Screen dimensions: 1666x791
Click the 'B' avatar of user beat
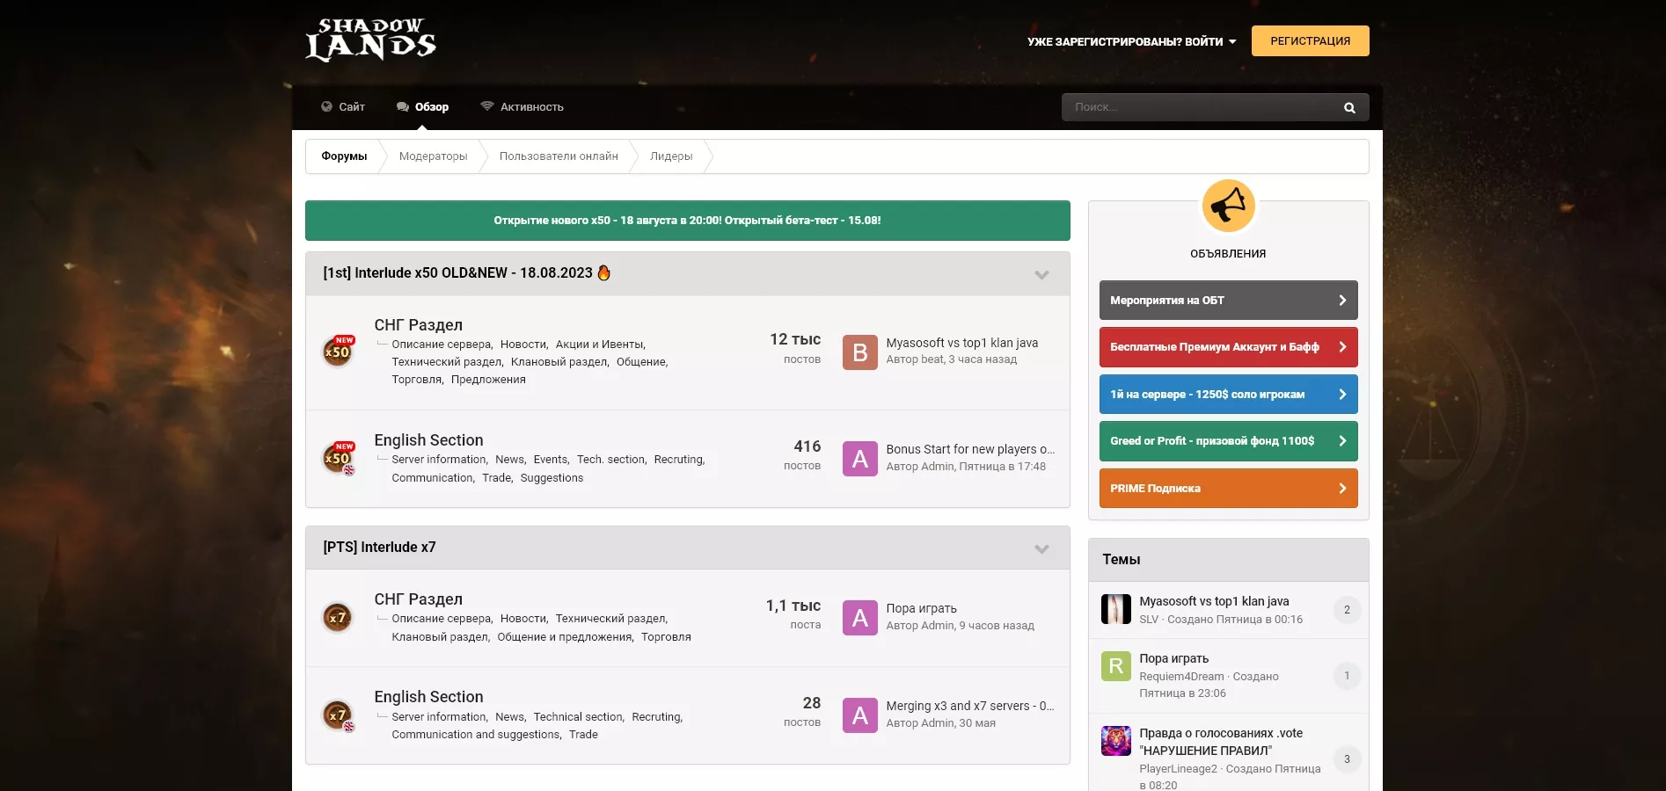(x=859, y=352)
